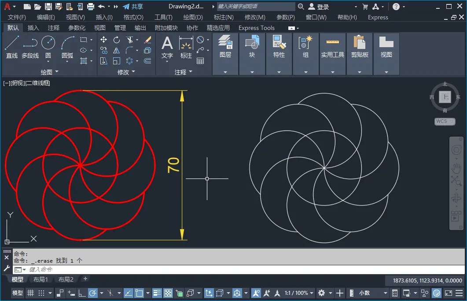
Task: Click the command line input field
Action: (238, 269)
